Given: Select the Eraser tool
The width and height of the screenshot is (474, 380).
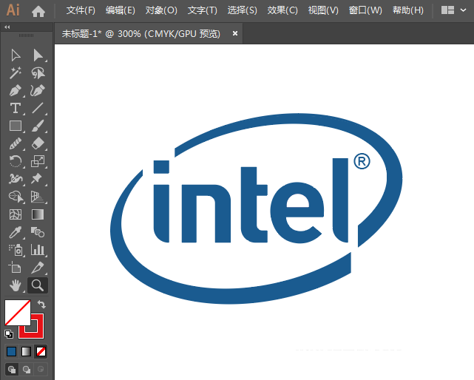Looking at the screenshot, I should [x=38, y=143].
